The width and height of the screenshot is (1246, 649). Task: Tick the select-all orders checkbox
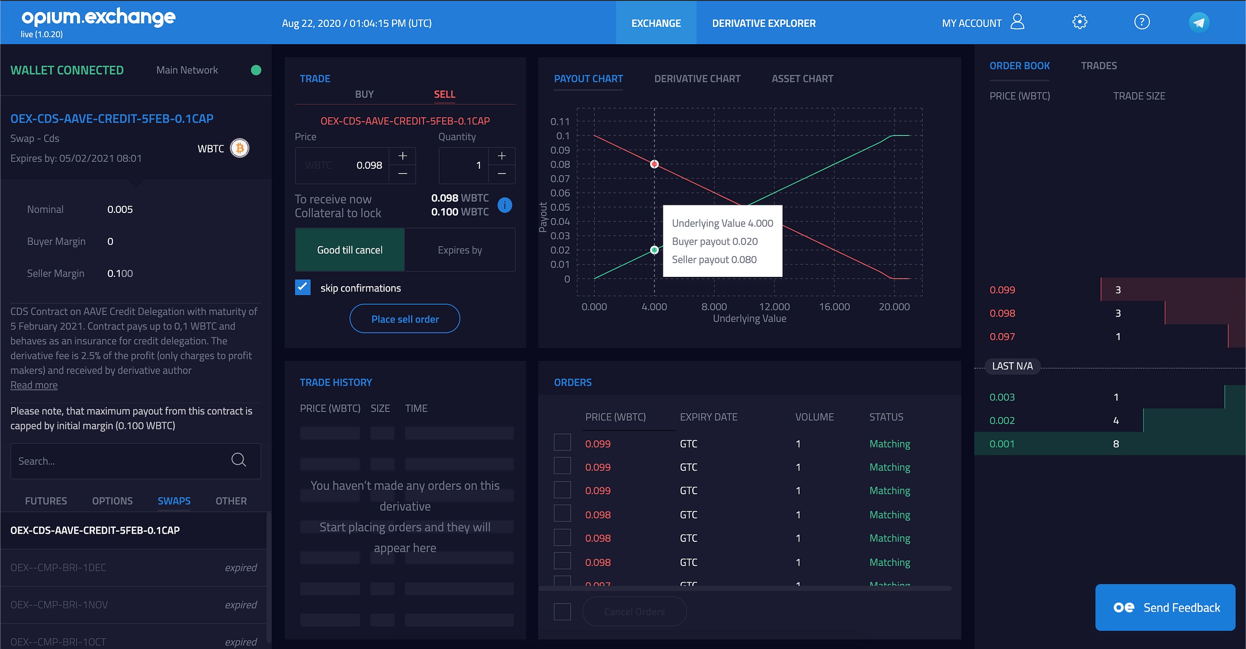pos(562,612)
